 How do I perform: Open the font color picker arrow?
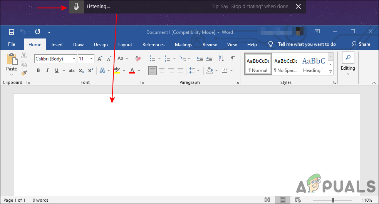click(139, 70)
